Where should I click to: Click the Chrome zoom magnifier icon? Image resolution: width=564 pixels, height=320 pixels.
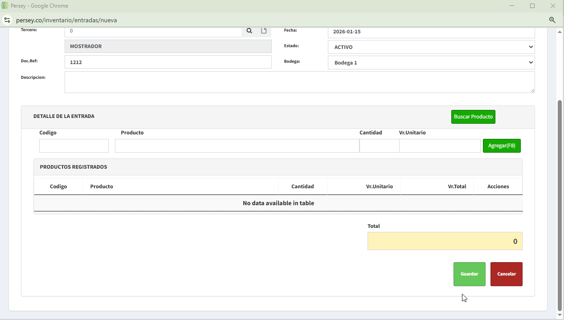pyautogui.click(x=552, y=20)
